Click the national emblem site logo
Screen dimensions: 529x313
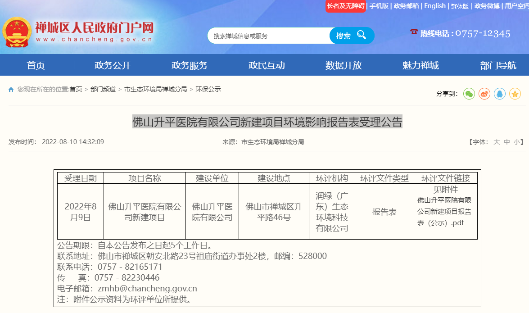pyautogui.click(x=17, y=32)
